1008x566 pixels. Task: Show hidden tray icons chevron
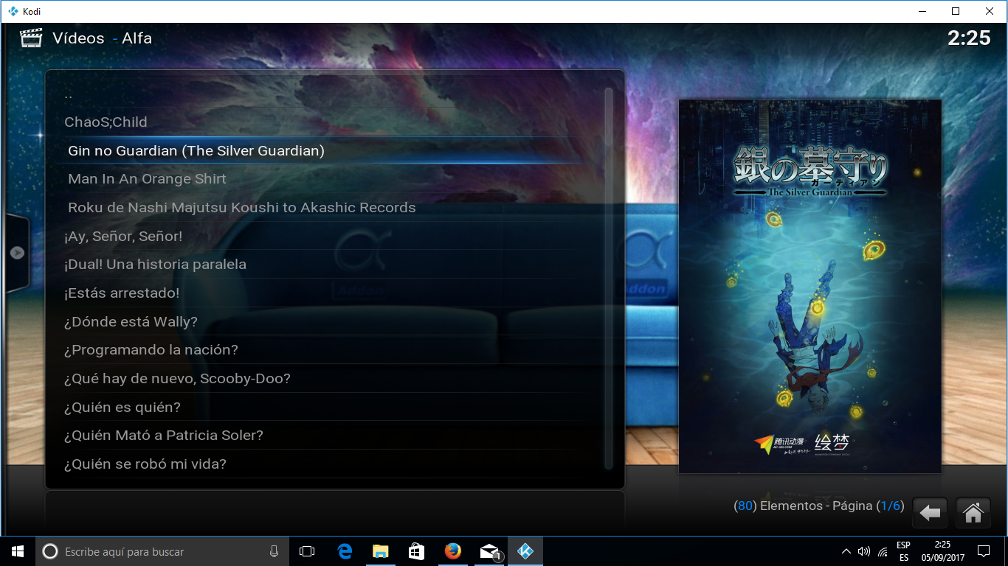pyautogui.click(x=846, y=551)
